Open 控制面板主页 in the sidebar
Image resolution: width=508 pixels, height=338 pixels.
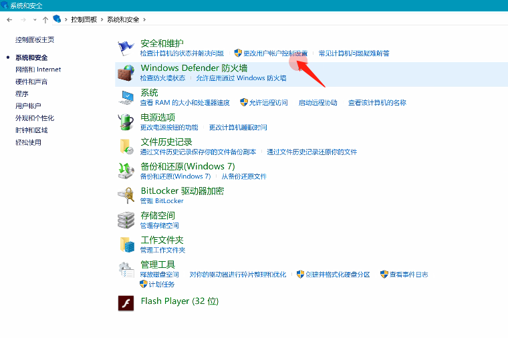click(x=35, y=40)
